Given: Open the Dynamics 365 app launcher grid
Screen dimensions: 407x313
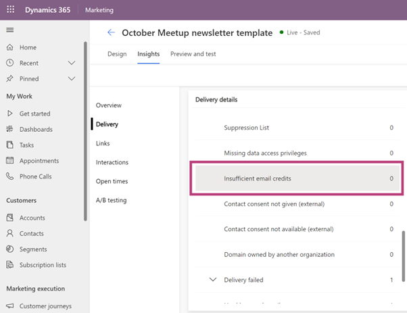Looking at the screenshot, I should pyautogui.click(x=10, y=10).
